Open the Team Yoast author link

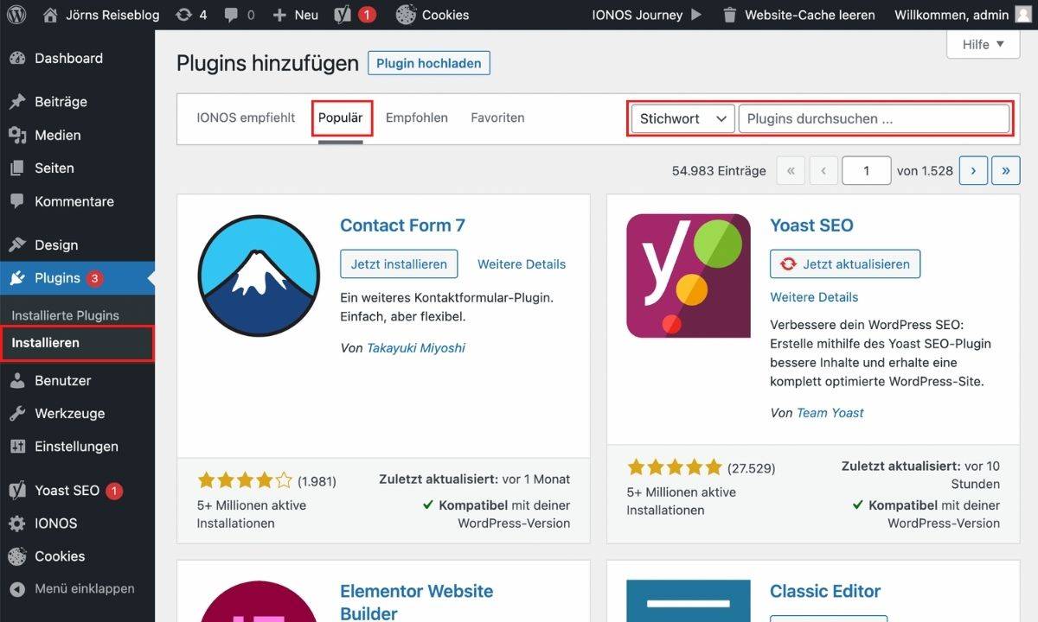[x=830, y=413]
